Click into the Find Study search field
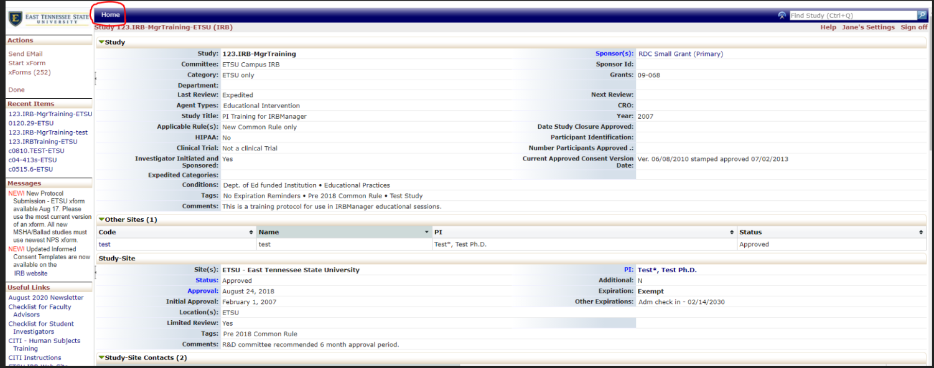934x368 pixels. pyautogui.click(x=852, y=16)
